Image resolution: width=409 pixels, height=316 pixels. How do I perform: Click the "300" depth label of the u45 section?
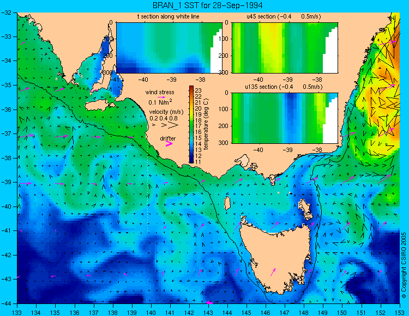click(224, 72)
